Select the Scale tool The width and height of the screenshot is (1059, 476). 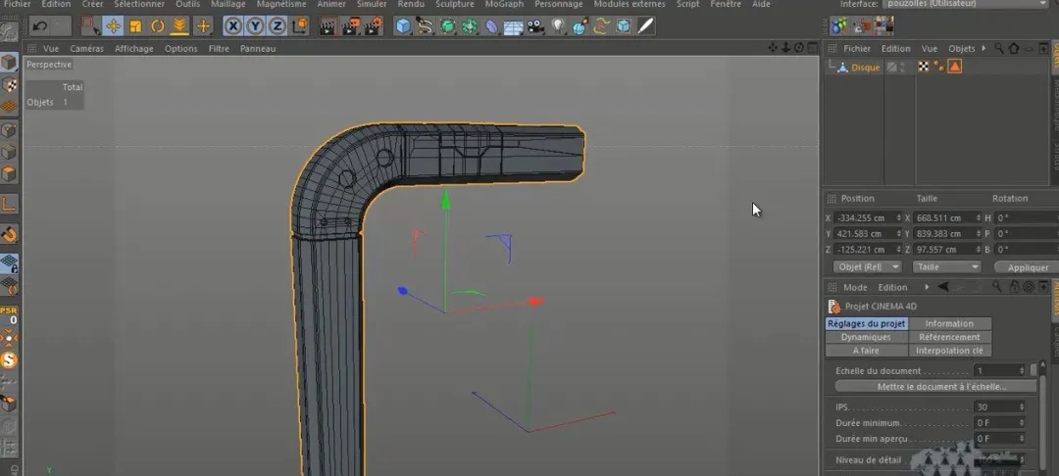pos(135,26)
